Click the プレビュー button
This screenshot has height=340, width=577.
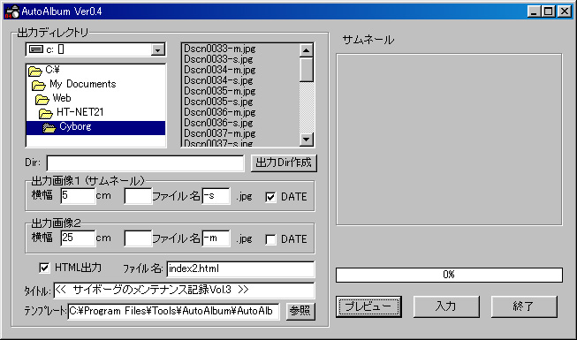tap(368, 306)
